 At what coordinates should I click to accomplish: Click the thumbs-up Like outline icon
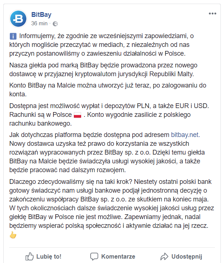coord(30,256)
